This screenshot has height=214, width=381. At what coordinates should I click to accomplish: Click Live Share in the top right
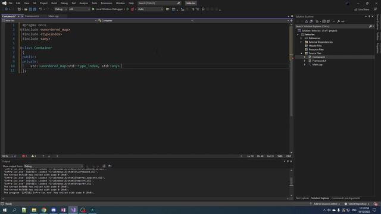(362, 10)
